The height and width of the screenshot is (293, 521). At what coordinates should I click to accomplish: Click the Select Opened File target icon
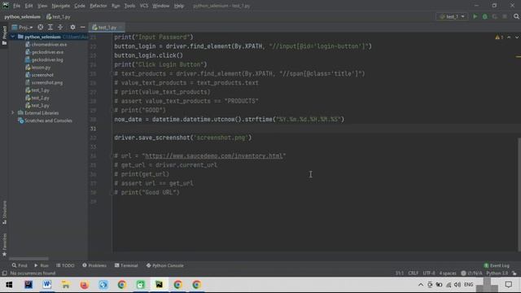click(x=40, y=27)
